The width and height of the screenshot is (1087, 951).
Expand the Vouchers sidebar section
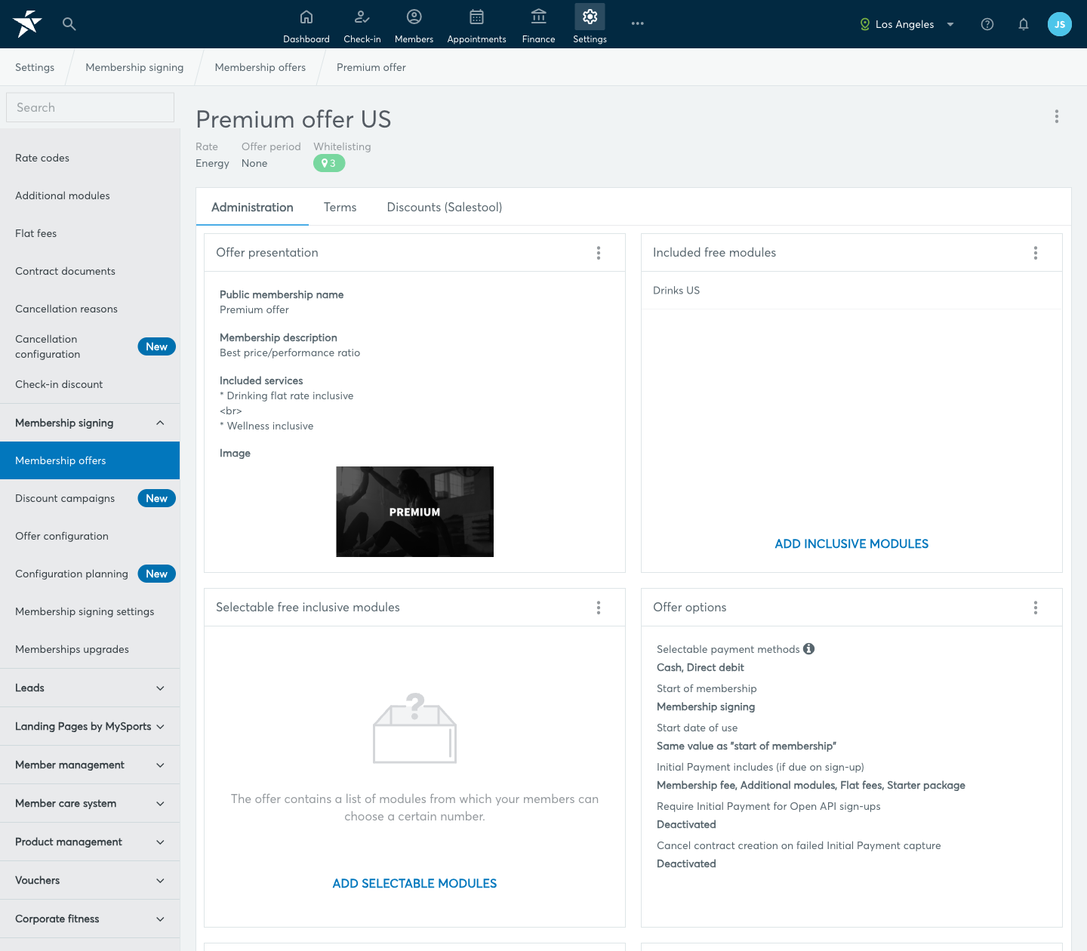tap(90, 880)
